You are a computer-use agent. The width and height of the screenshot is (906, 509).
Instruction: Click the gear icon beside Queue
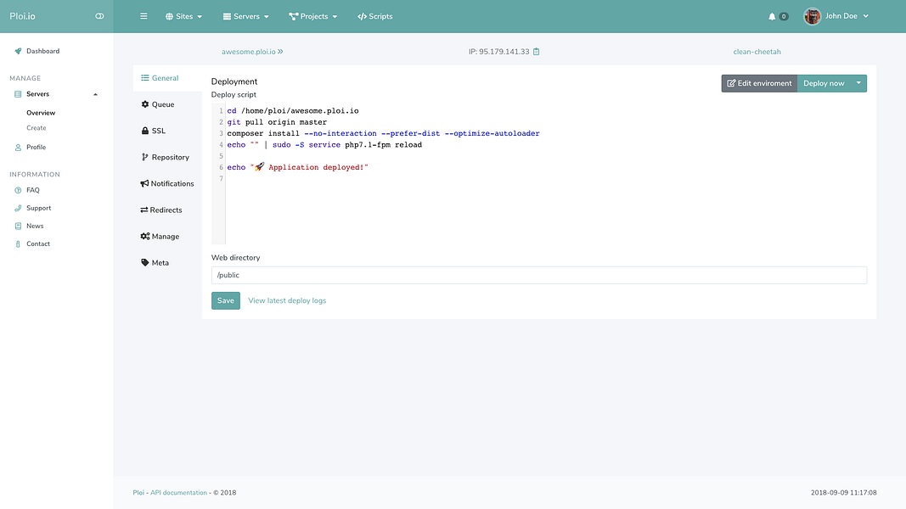point(145,104)
